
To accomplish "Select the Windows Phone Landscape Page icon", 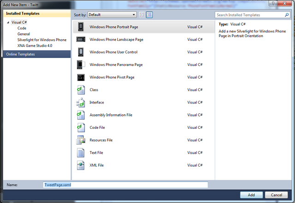I will click(81, 39).
